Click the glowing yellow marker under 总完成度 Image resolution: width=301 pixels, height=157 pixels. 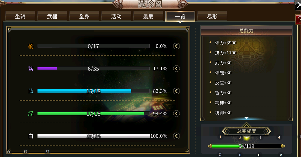246,138
